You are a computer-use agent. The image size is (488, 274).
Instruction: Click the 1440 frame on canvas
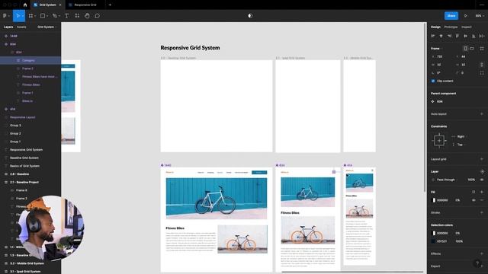tap(217, 220)
